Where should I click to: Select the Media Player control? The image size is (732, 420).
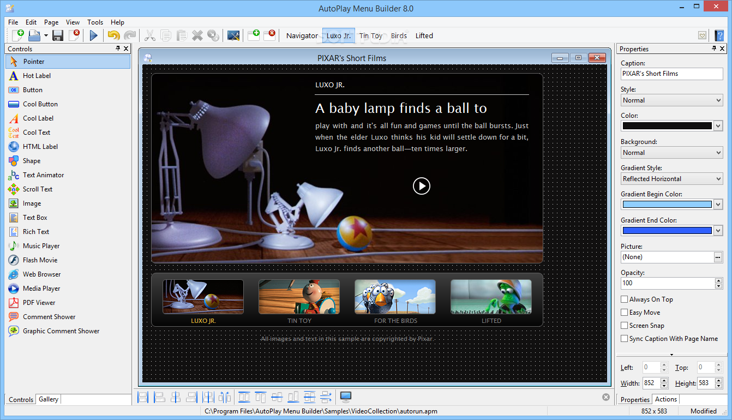click(68, 289)
